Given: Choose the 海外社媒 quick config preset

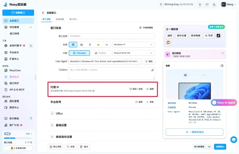Looking at the screenshot, I should click(181, 36).
